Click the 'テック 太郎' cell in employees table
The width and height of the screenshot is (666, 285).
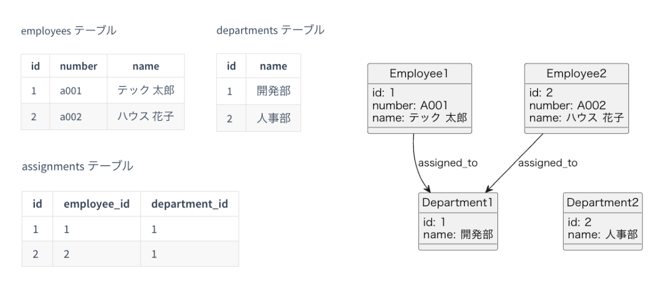146,90
